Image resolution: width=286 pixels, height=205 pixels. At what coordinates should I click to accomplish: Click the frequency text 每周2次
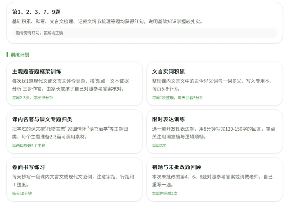pyautogui.click(x=159, y=145)
